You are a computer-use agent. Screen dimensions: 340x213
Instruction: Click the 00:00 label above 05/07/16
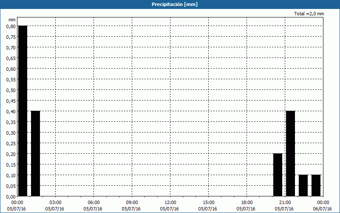[x=17, y=203]
